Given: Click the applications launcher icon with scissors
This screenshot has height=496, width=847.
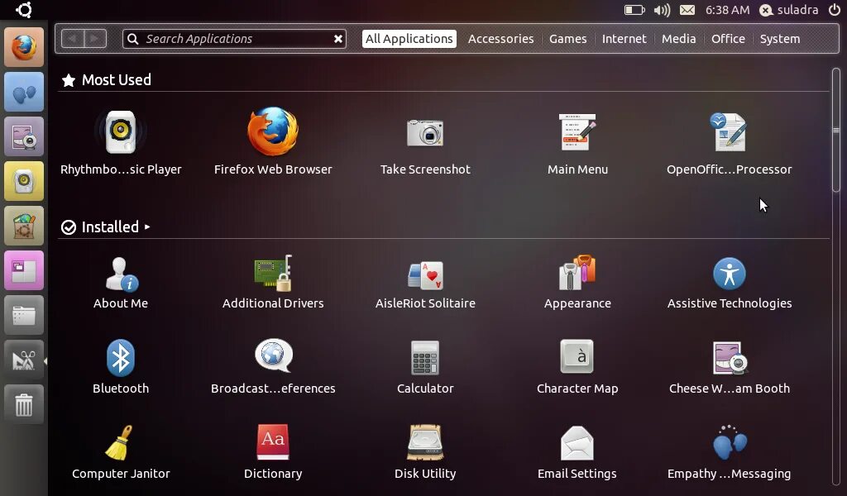Looking at the screenshot, I should pyautogui.click(x=24, y=360).
